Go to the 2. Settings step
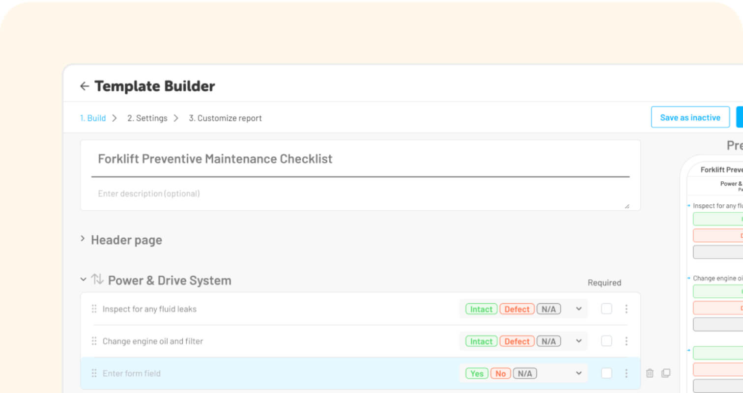Viewport: 743px width, 393px height. tap(147, 118)
